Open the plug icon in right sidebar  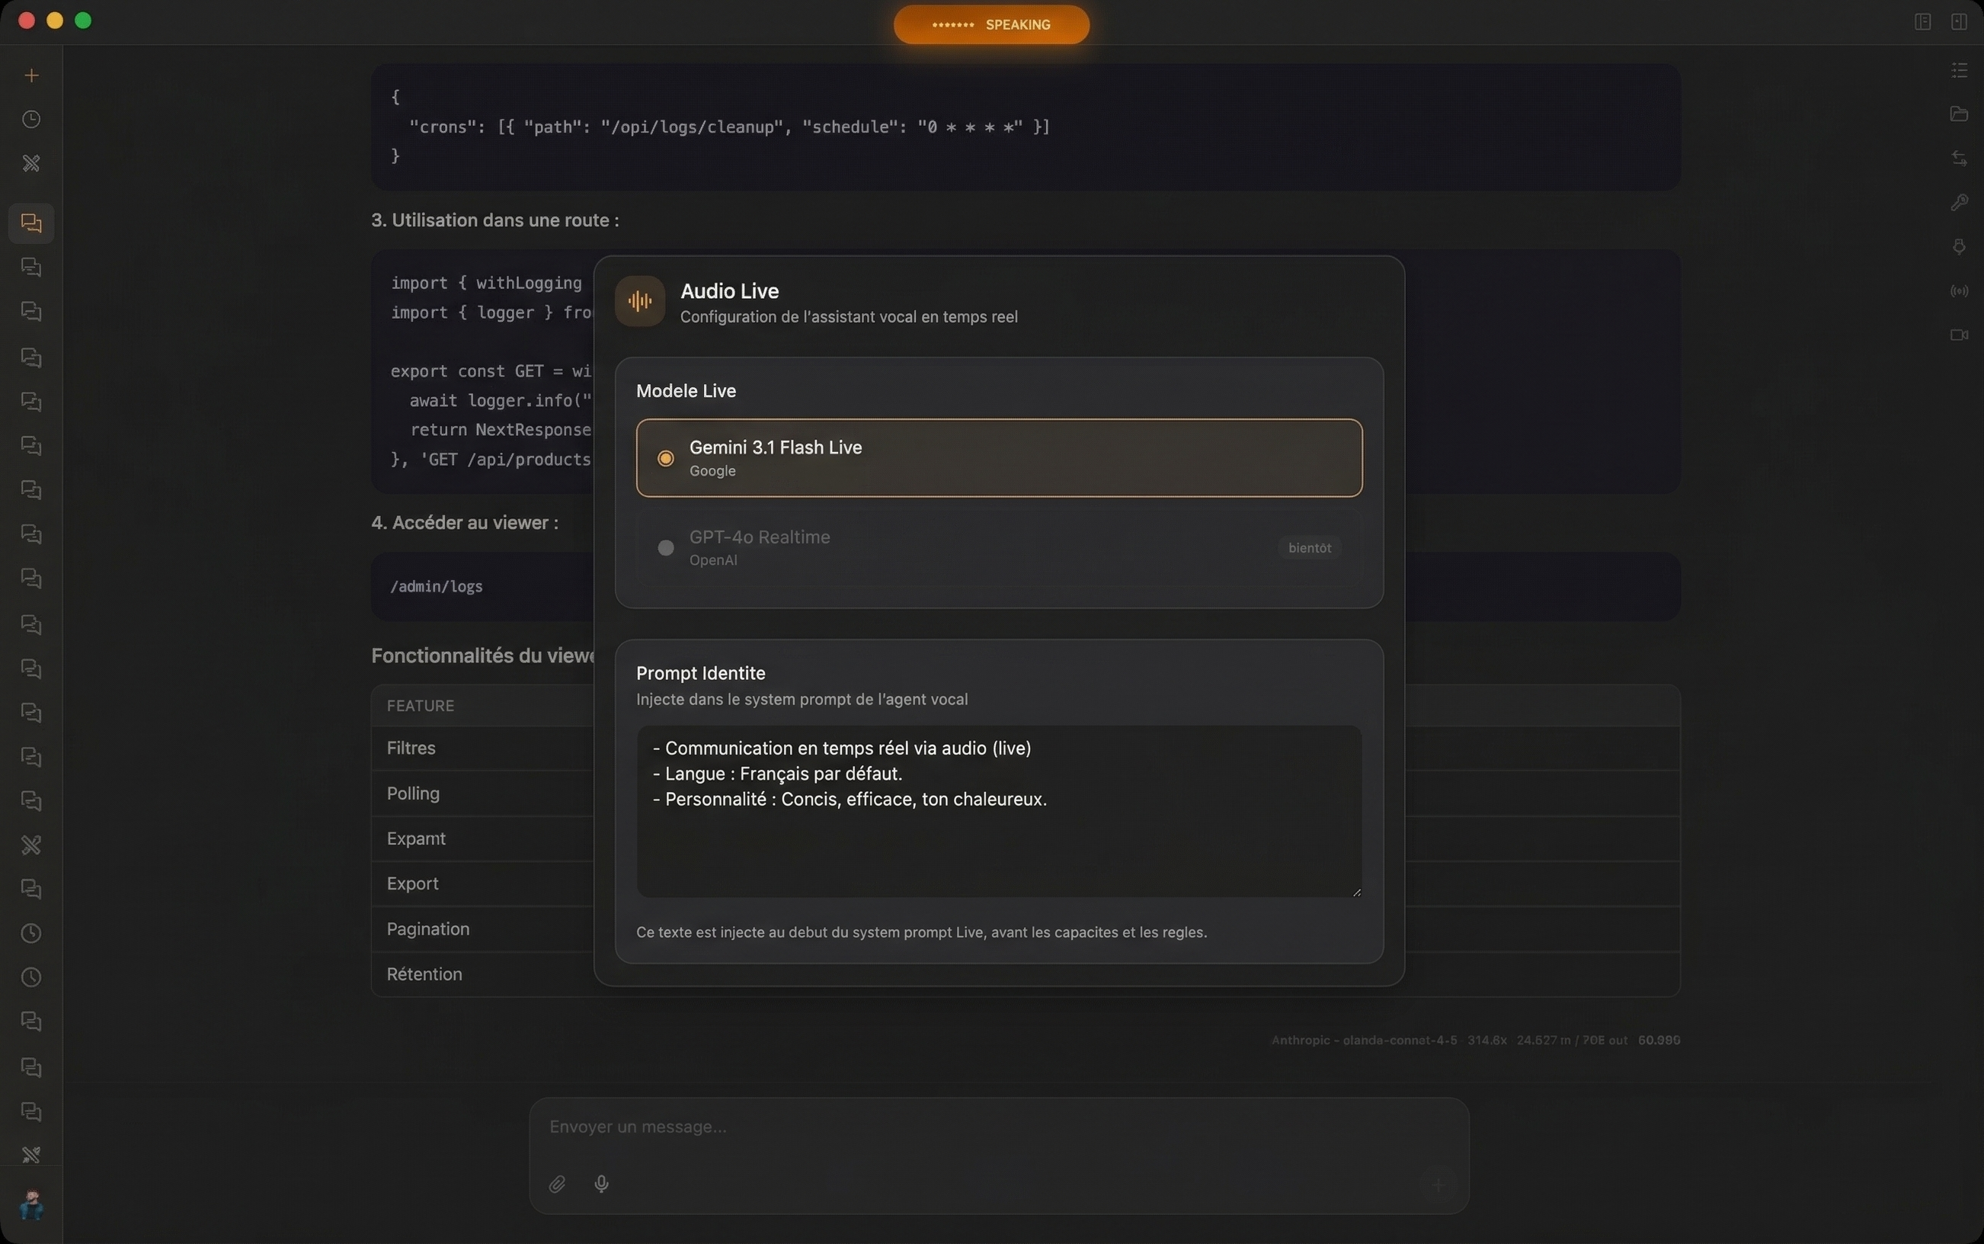pos(1960,247)
